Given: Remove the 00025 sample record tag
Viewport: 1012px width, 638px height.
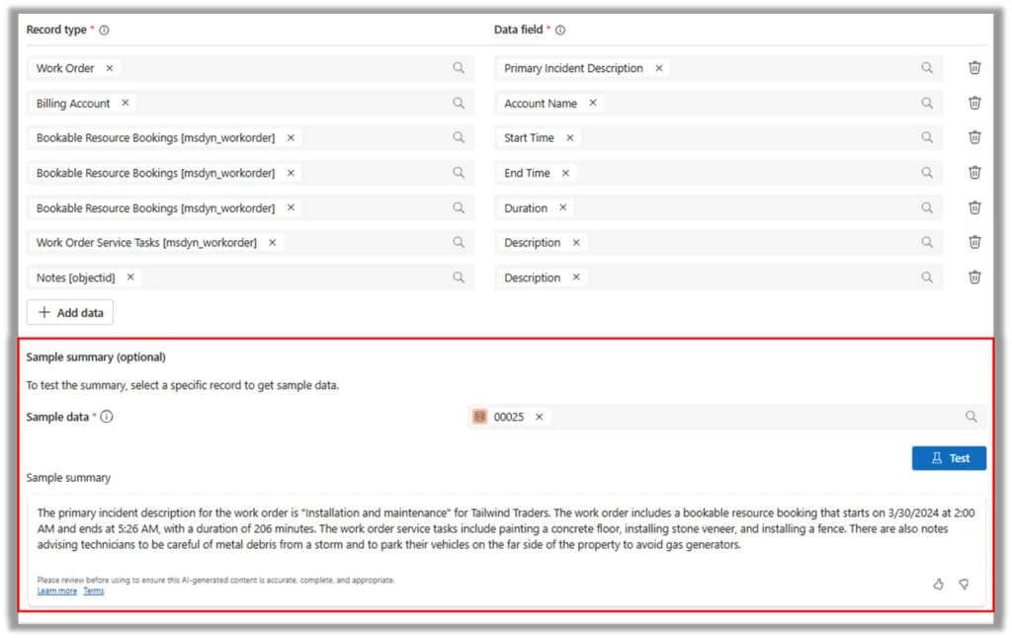Looking at the screenshot, I should (540, 417).
